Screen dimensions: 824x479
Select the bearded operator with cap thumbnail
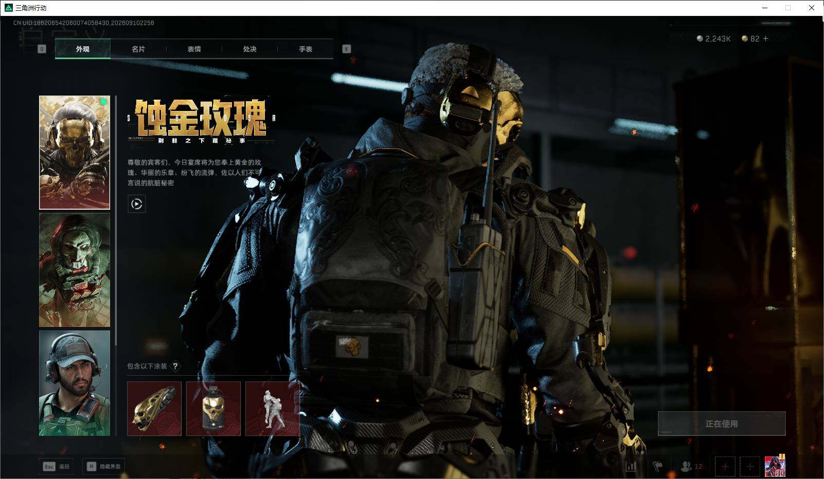click(75, 383)
